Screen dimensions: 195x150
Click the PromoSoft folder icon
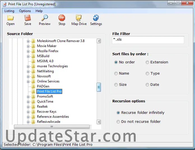tap(33, 96)
